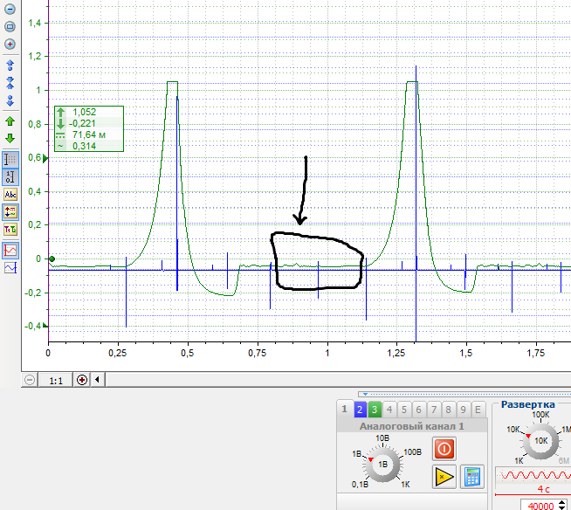Click the blue slider bar above channel tabs
The width and height of the screenshot is (571, 510).
coord(464,394)
